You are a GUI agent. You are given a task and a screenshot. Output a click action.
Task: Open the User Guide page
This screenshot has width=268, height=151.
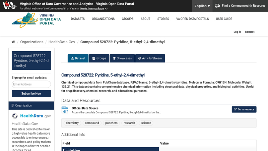click(x=224, y=19)
